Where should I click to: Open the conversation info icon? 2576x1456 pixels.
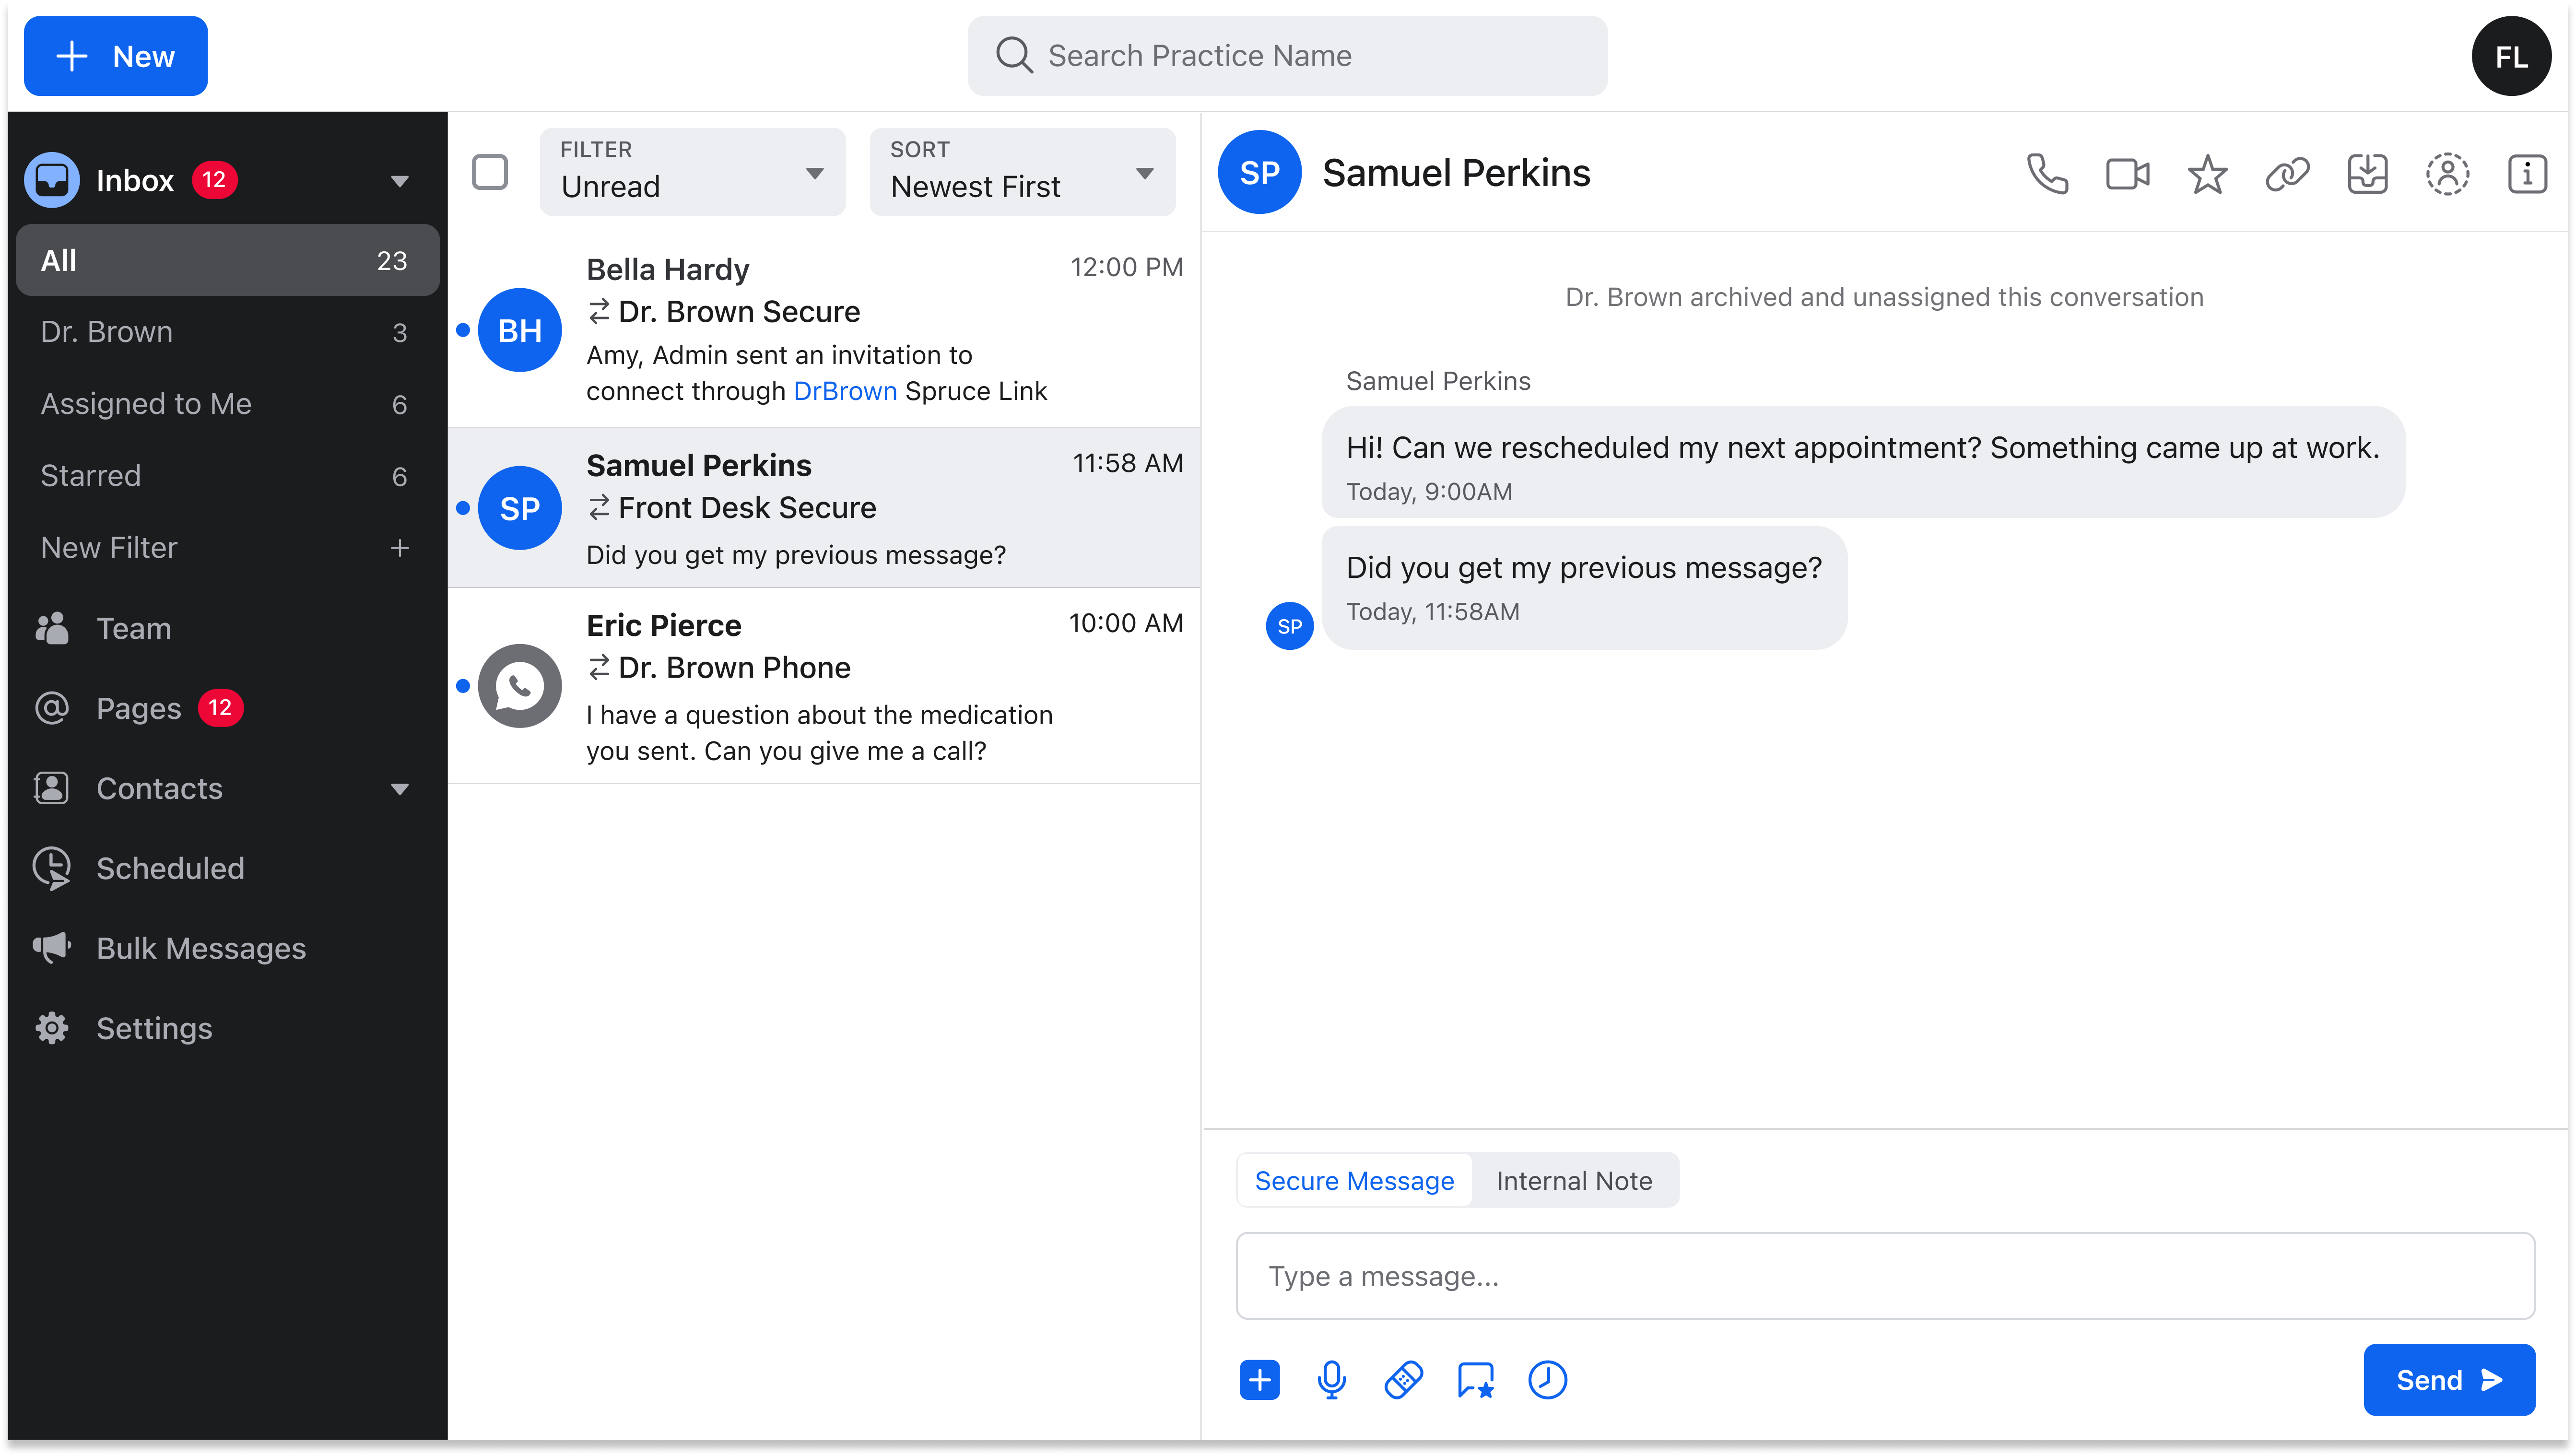2527,173
